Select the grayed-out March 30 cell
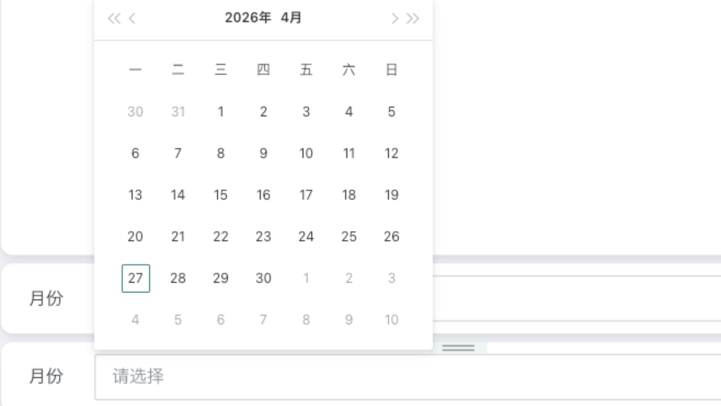The width and height of the screenshot is (721, 406). (135, 111)
